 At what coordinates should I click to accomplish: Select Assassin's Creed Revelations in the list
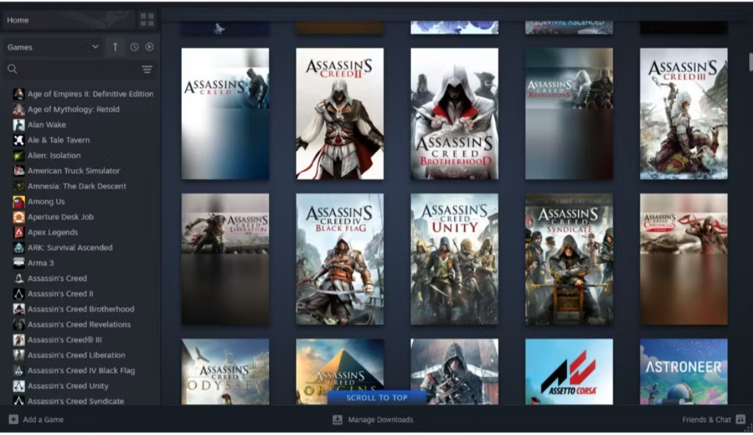pyautogui.click(x=79, y=324)
